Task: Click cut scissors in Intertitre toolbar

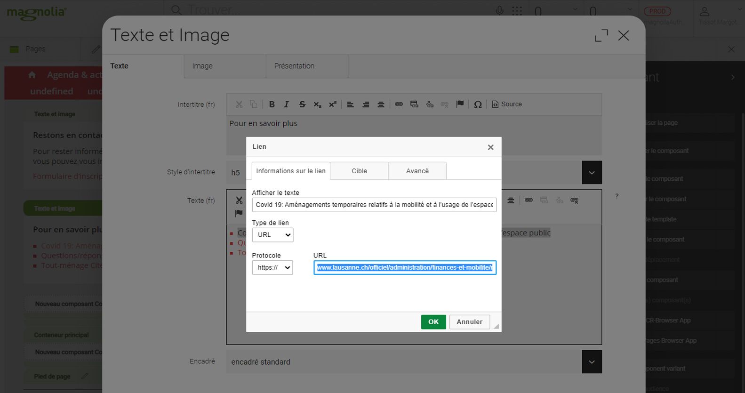Action: pyautogui.click(x=239, y=104)
